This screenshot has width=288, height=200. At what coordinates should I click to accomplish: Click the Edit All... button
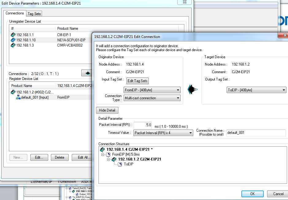coord(82,157)
